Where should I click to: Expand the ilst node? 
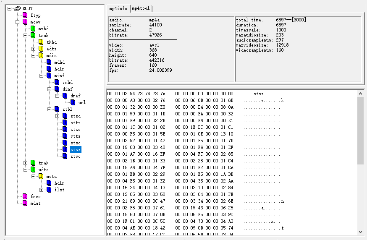41,190
